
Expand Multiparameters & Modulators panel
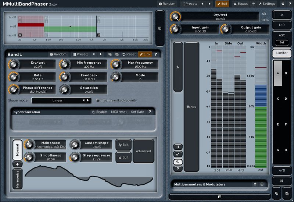[x=262, y=184]
